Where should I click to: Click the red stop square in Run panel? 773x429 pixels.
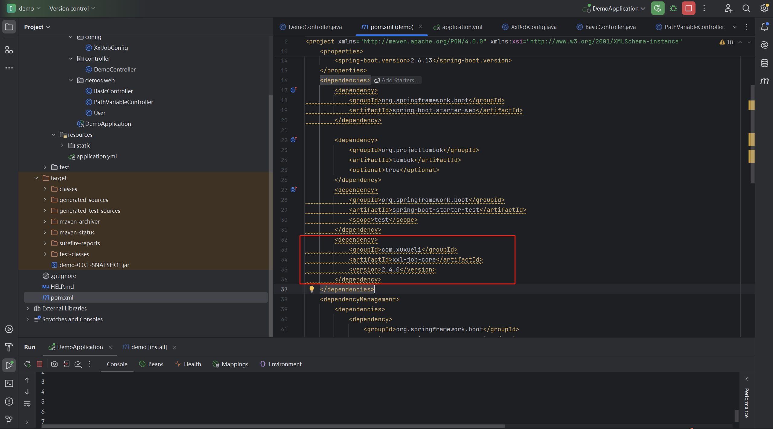pyautogui.click(x=40, y=364)
